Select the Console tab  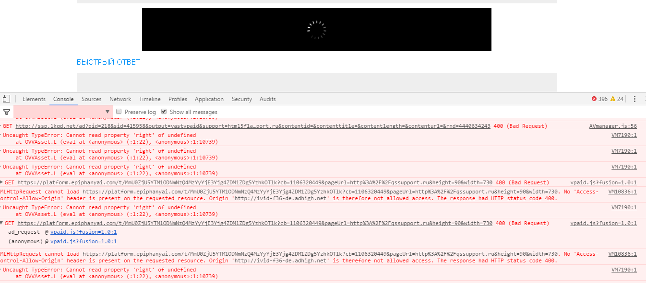63,99
